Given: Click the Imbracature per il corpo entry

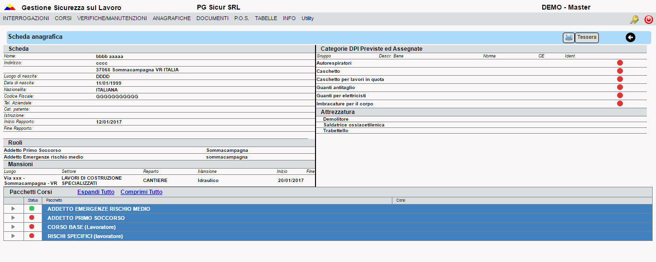Looking at the screenshot, I should pos(345,103).
